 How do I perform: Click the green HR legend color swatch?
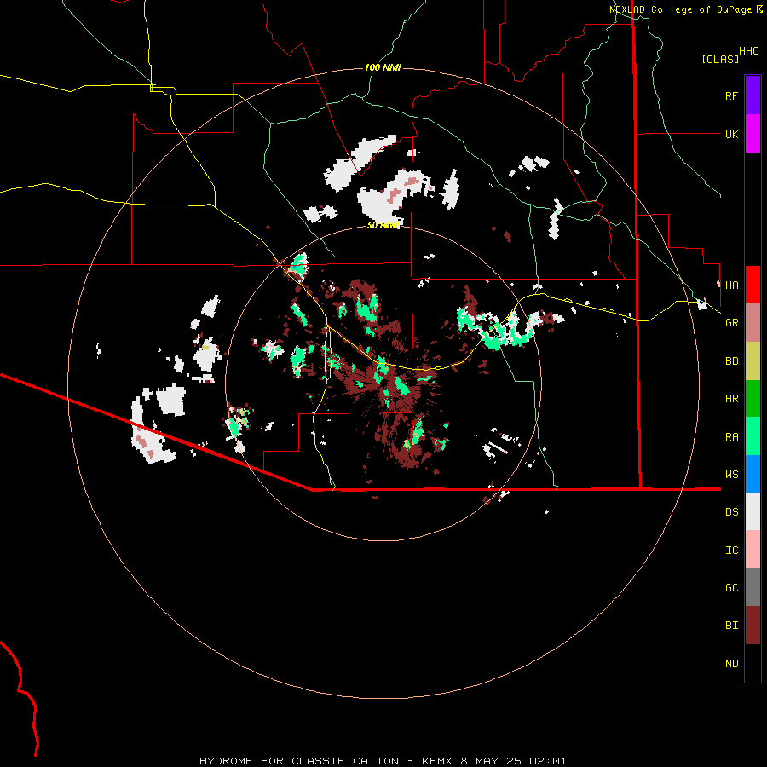tap(753, 399)
